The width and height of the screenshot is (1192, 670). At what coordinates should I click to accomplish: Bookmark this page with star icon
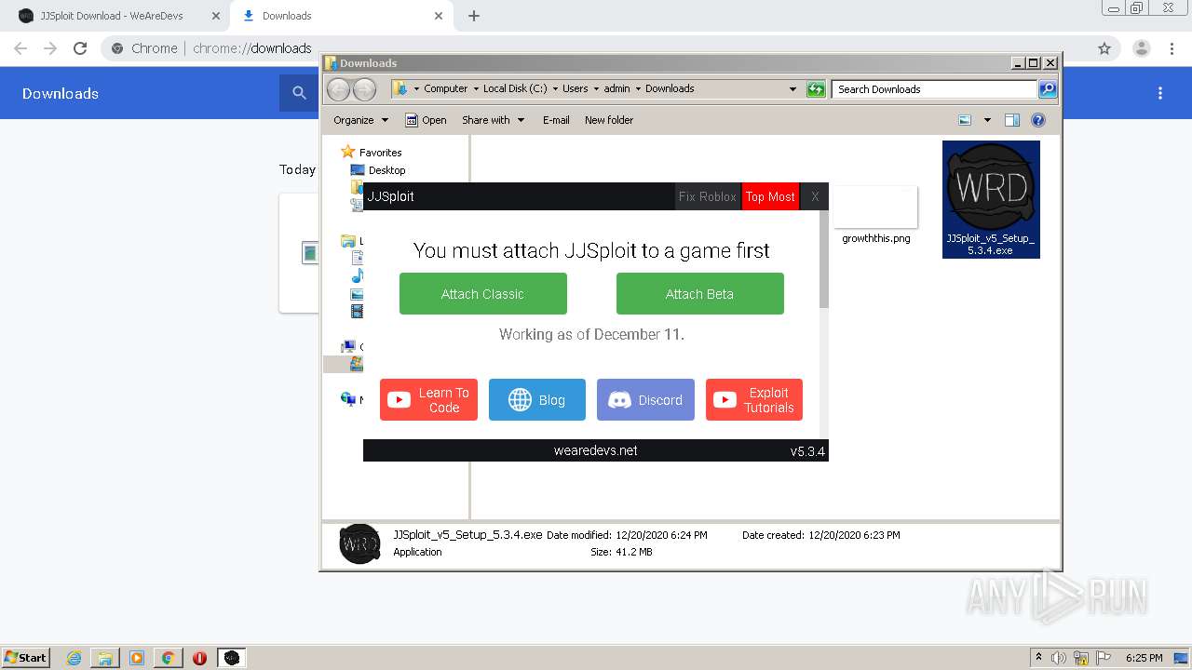coord(1104,48)
